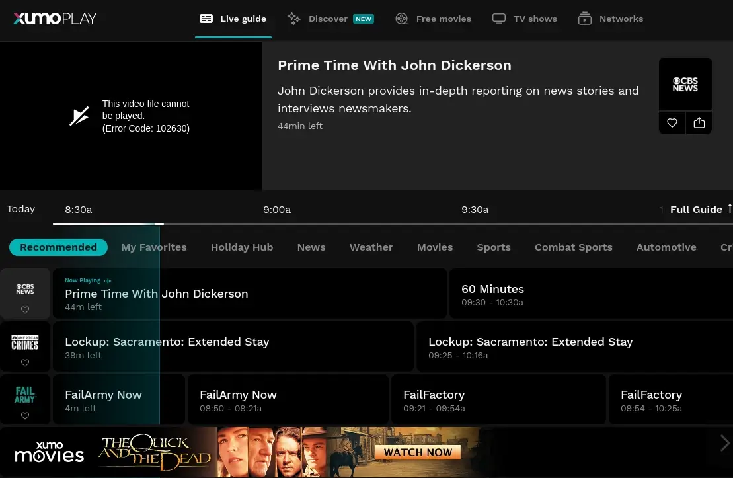Go to TV shows
733x478 pixels.
click(x=525, y=19)
